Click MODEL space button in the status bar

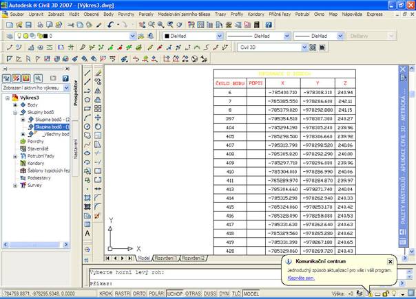[x=251, y=294]
